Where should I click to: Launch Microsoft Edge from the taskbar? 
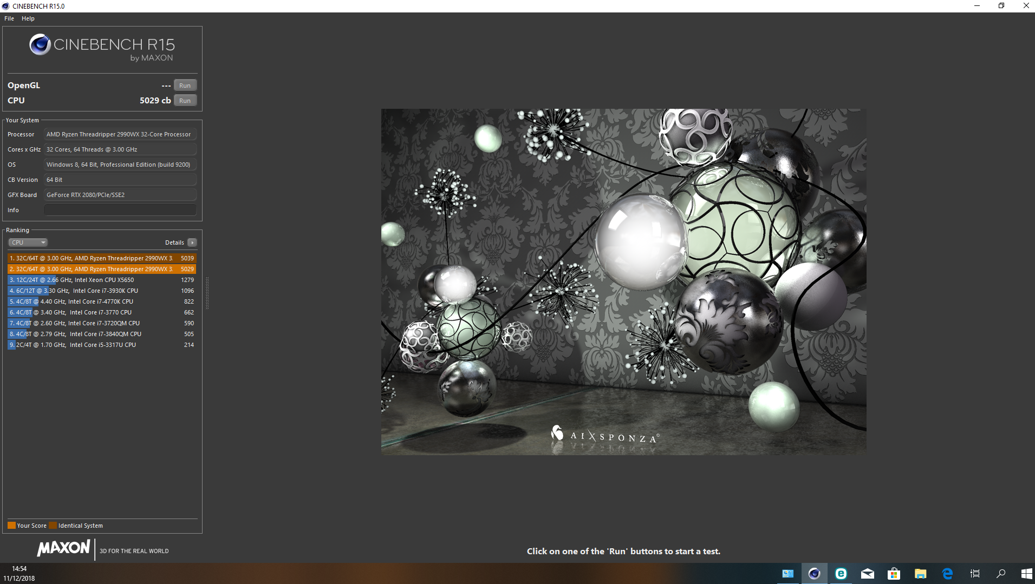(947, 574)
